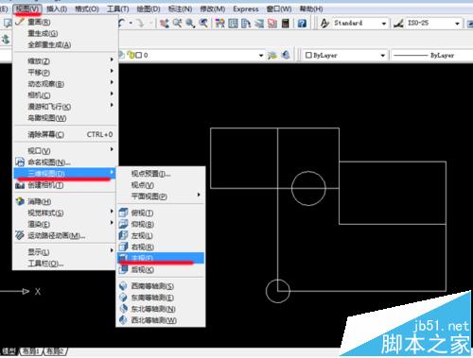Open the ISO-25 dimension style dropdown
473x358 pixels.
point(457,24)
